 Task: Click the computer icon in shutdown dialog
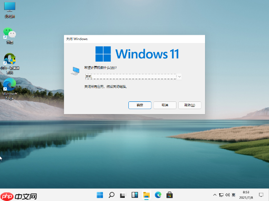point(75,71)
